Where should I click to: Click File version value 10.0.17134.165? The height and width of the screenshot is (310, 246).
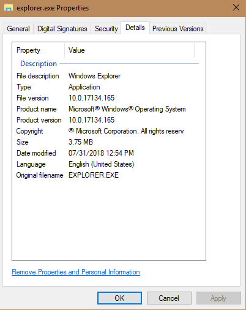point(91,98)
